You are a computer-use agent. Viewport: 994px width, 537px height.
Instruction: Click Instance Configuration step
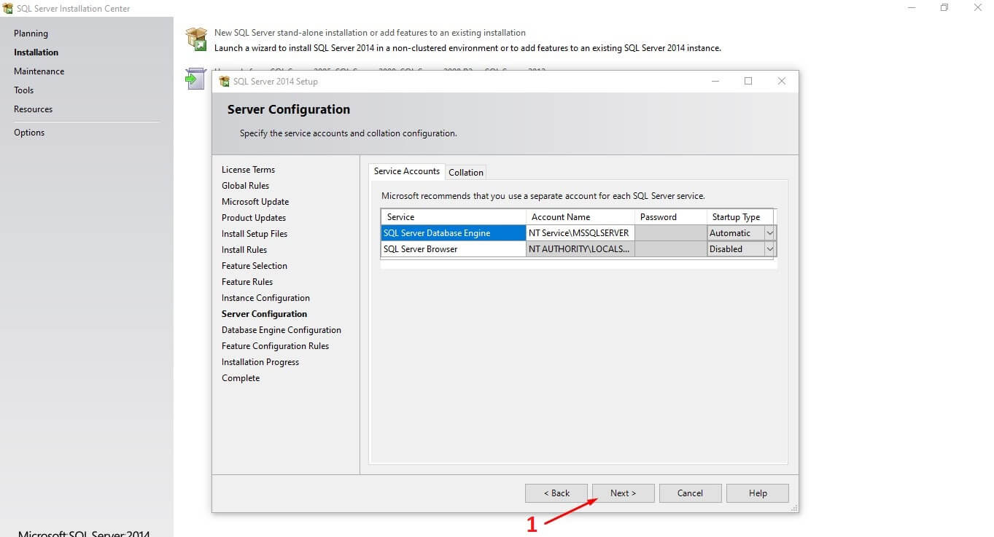pos(265,298)
